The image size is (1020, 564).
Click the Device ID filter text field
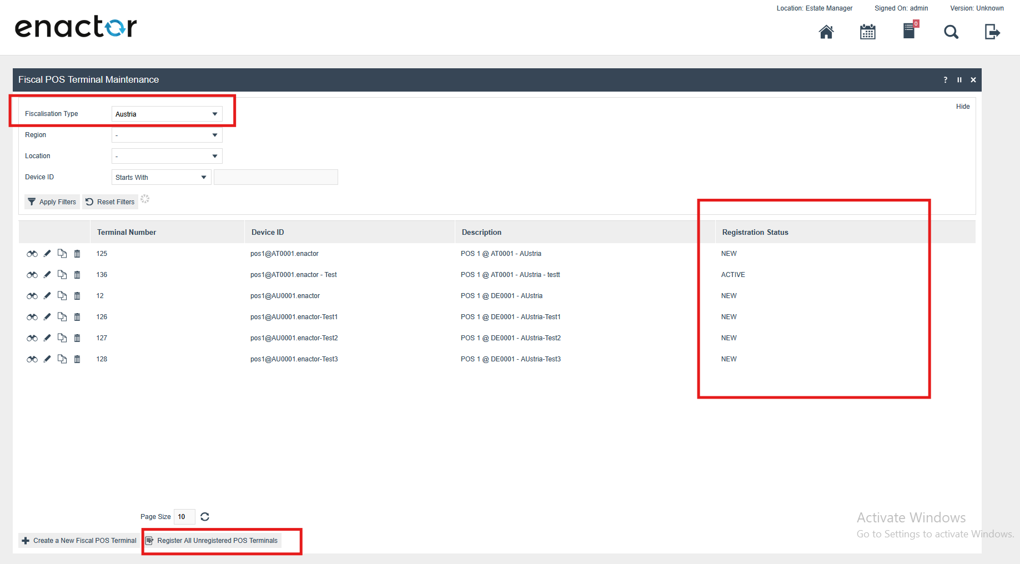276,177
